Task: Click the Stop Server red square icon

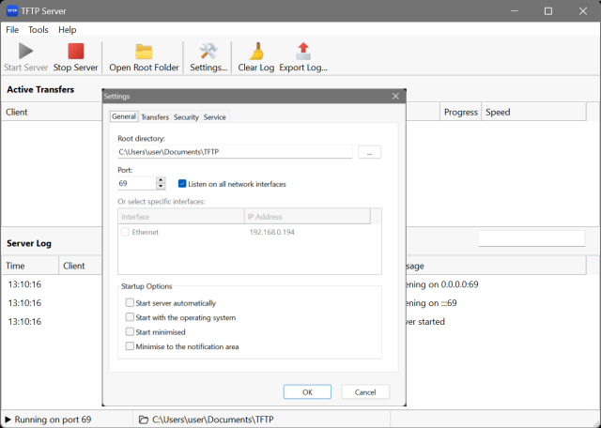Action: point(75,52)
